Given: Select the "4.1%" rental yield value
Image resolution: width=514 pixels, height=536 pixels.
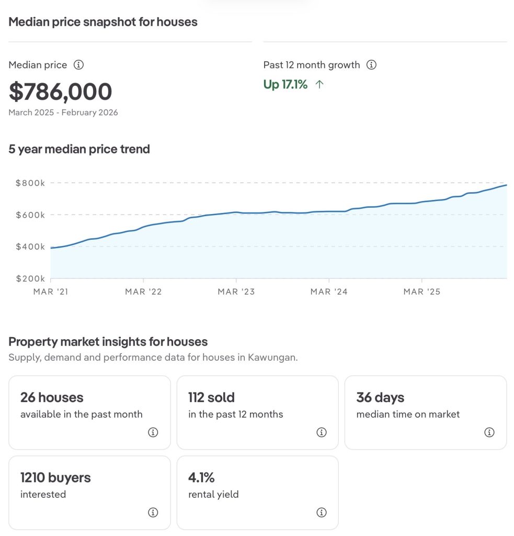Looking at the screenshot, I should pos(201,478).
